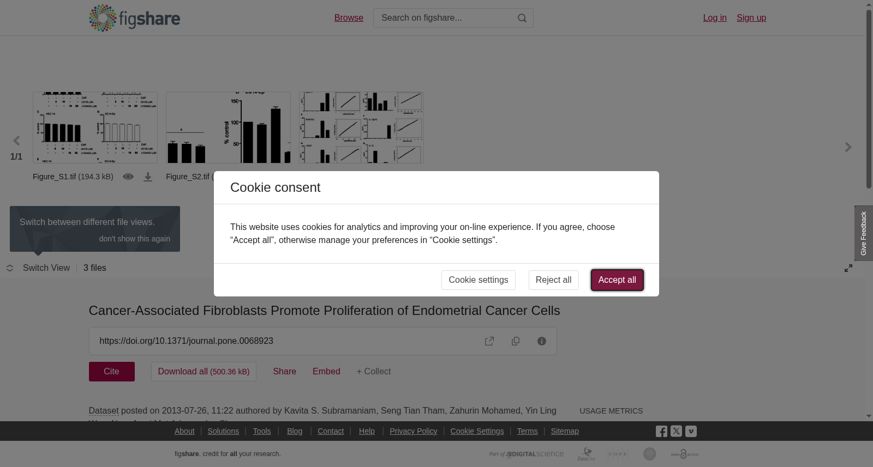Dismiss tooltip via don't show this again
Viewport: 873px width, 467px height.
(x=134, y=239)
